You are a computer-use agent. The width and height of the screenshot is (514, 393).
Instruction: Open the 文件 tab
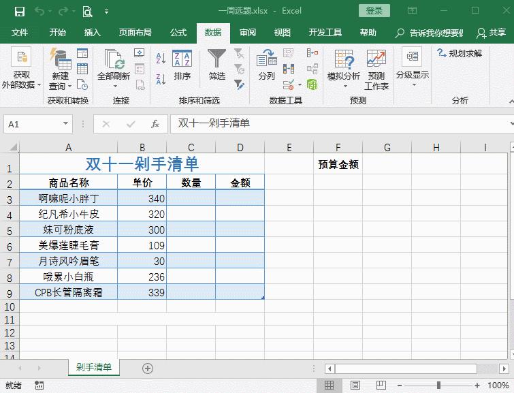point(20,33)
